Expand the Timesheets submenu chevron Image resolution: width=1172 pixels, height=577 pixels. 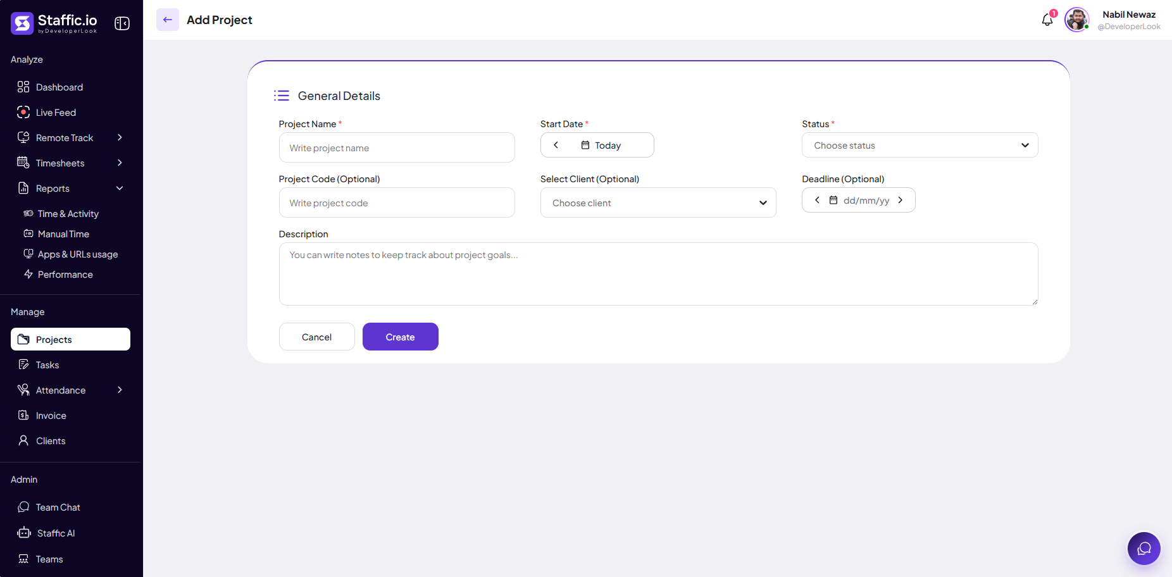click(120, 163)
